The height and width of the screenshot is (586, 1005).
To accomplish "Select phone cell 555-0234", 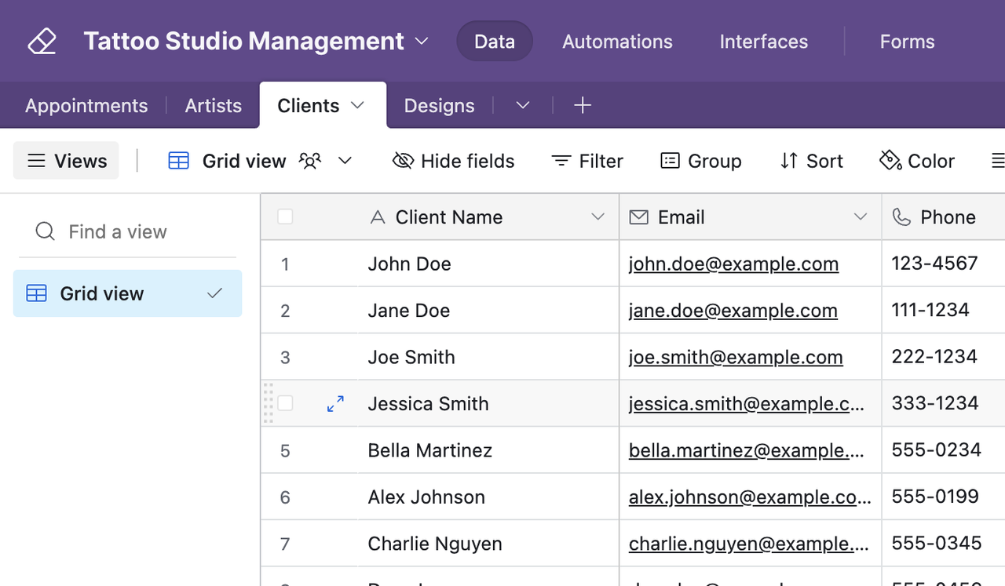I will pos(944,450).
